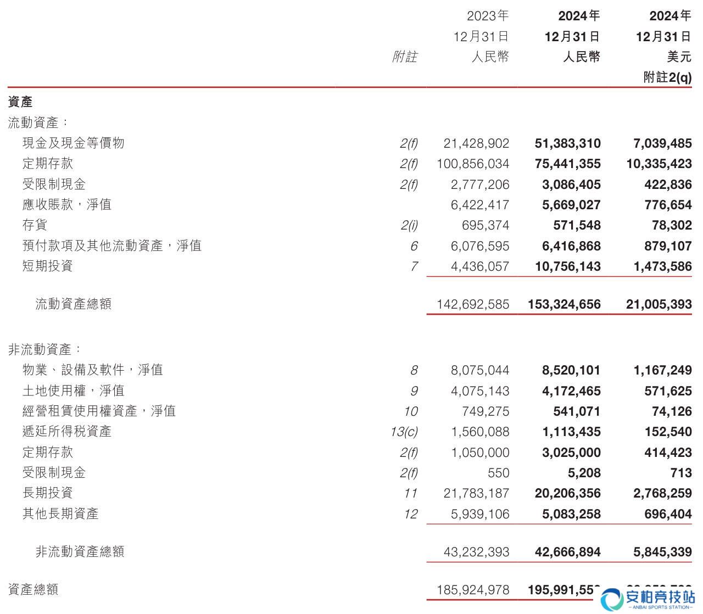The height and width of the screenshot is (614, 703).
Task: Select 預付款項及其他流動資產，淨值 label
Action: (x=112, y=246)
